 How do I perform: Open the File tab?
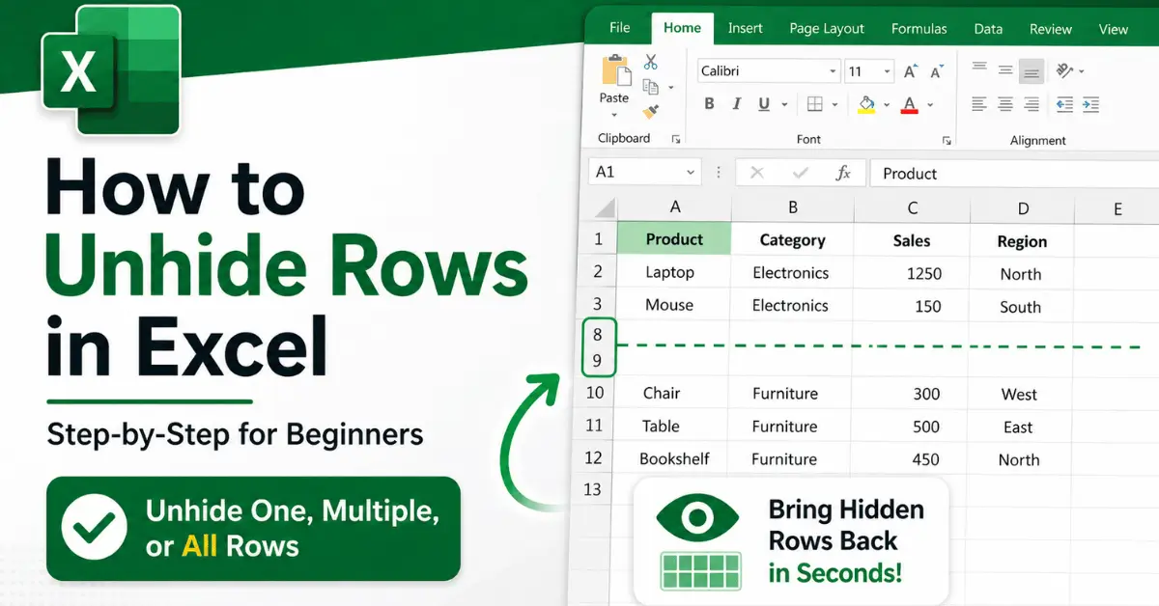point(620,28)
